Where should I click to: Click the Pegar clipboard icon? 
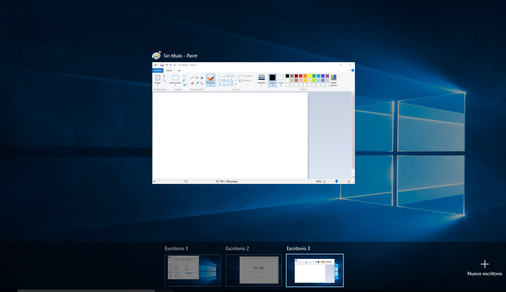(x=158, y=78)
